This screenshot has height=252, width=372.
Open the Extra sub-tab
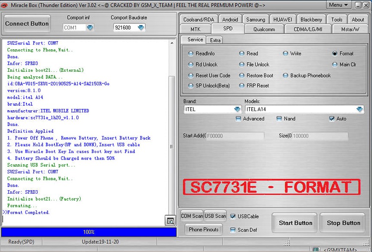pyautogui.click(x=215, y=40)
